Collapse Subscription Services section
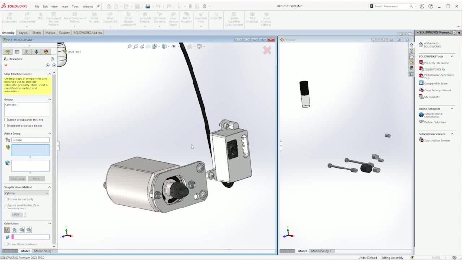 click(x=452, y=134)
